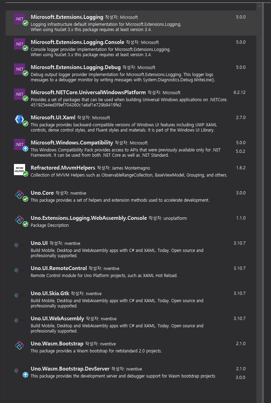Viewport: 271px width, 403px height.
Task: Click the green checkmark on Refractored.MvvmHelpers
Action: (25, 173)
